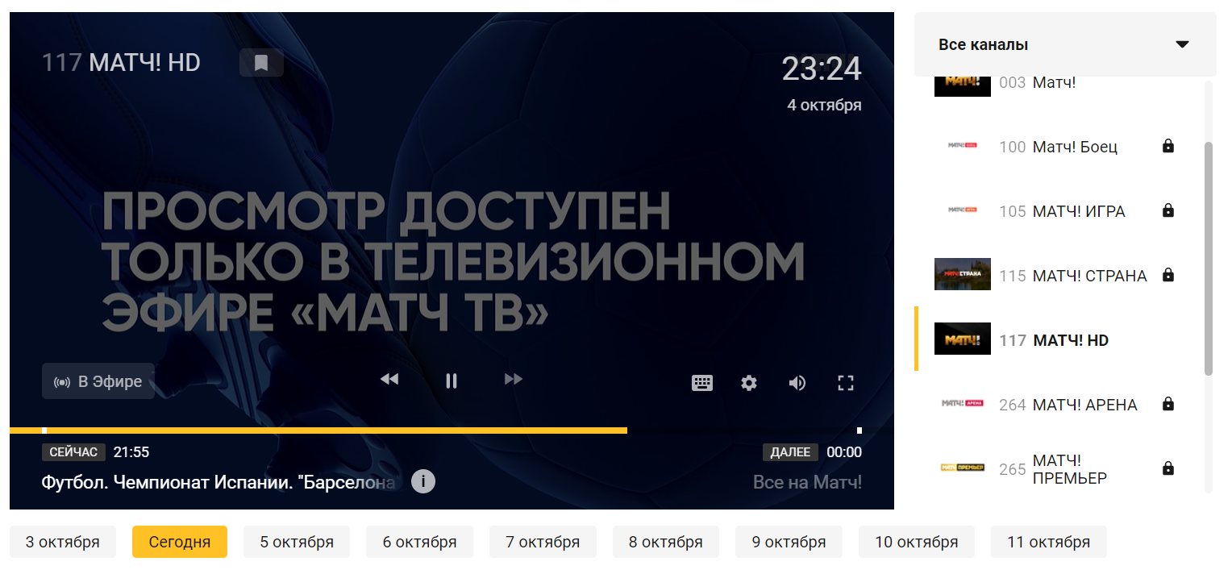Click the 4 октября date text

click(x=824, y=105)
